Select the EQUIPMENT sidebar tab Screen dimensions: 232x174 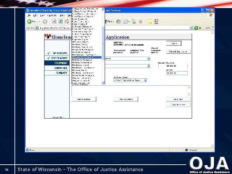point(57,63)
